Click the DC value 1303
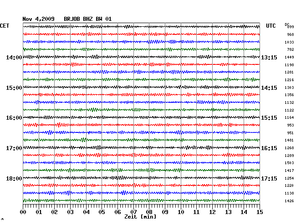The height and width of the screenshot is (224, 296). click(289, 88)
